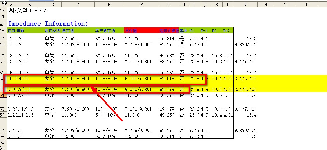Select column F header
The width and height of the screenshot is (327, 150).
(141, 5)
